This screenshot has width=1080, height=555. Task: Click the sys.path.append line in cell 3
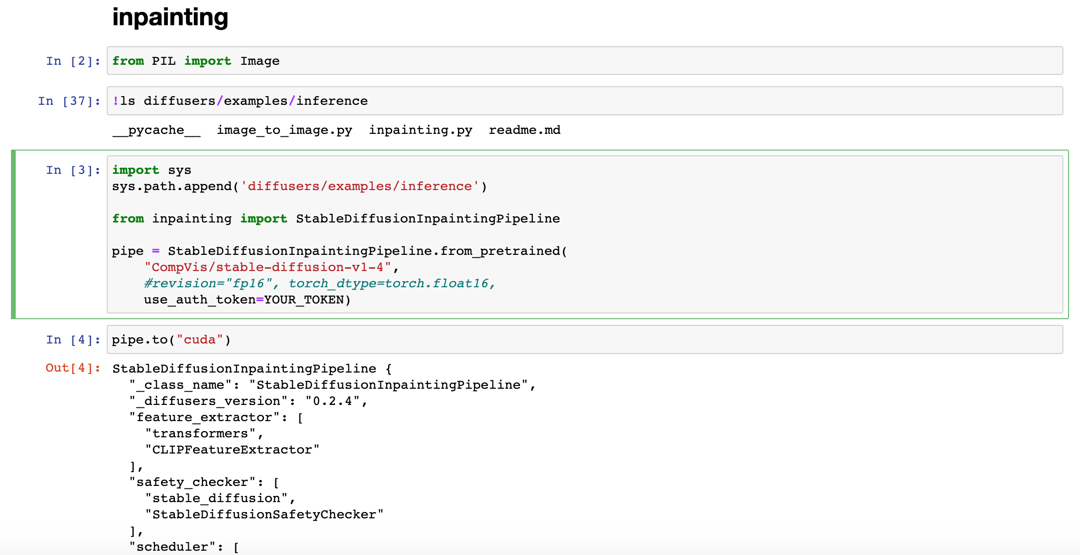(300, 186)
